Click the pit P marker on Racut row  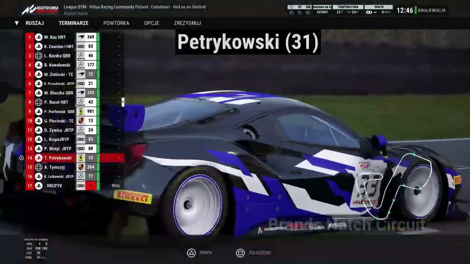point(123,102)
